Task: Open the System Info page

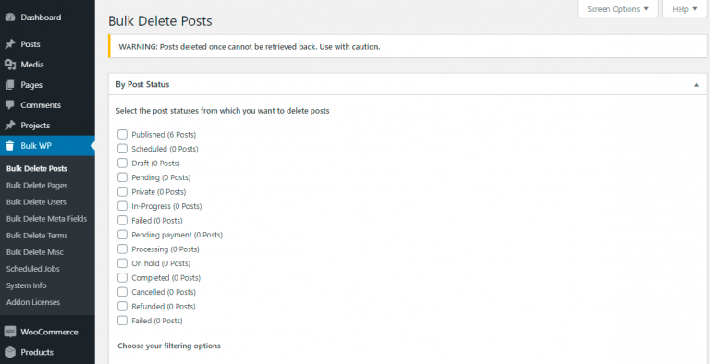Action: click(x=26, y=285)
